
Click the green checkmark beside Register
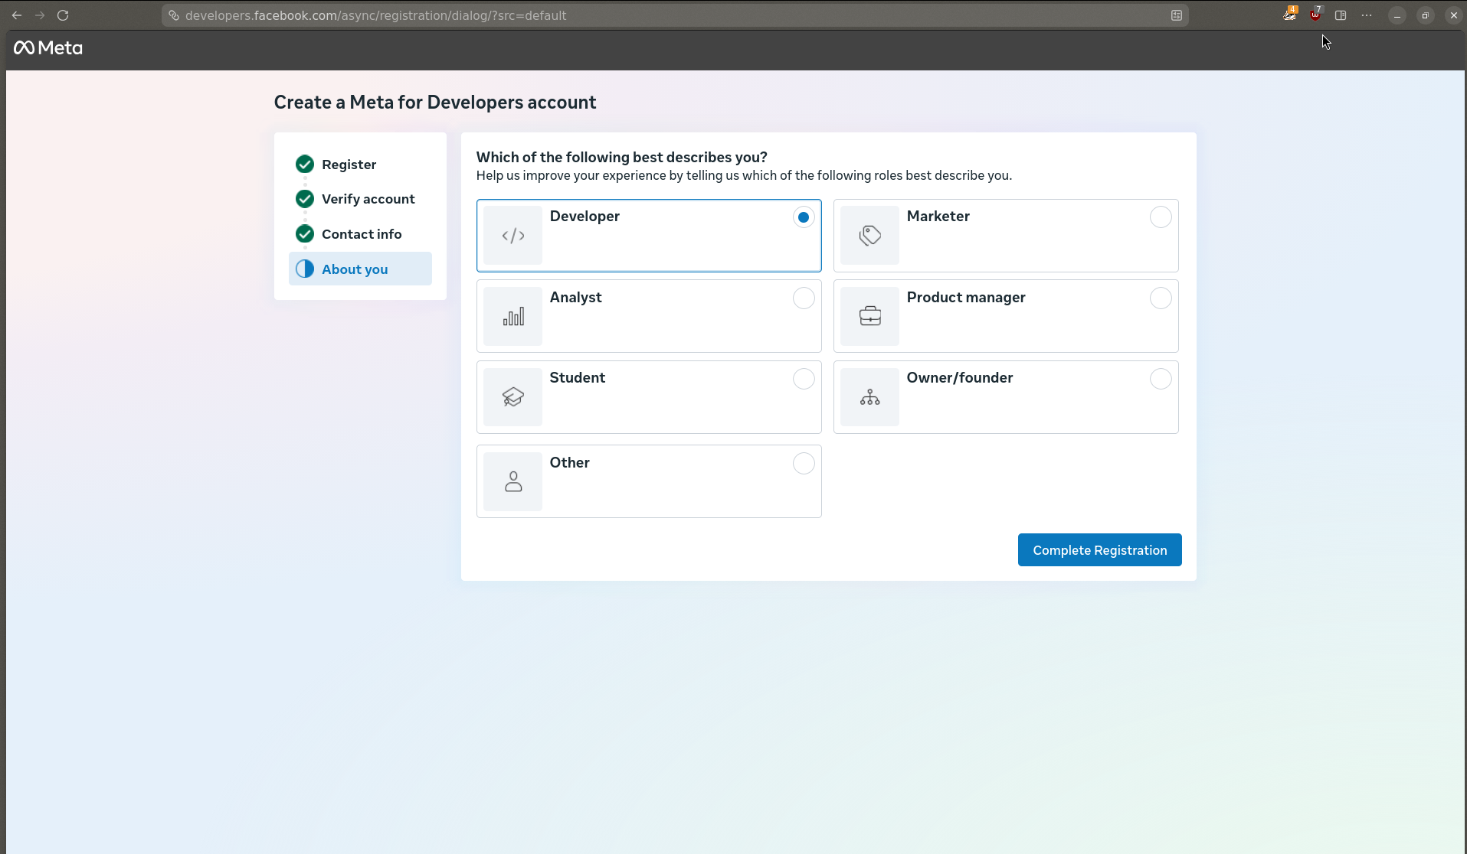click(305, 165)
